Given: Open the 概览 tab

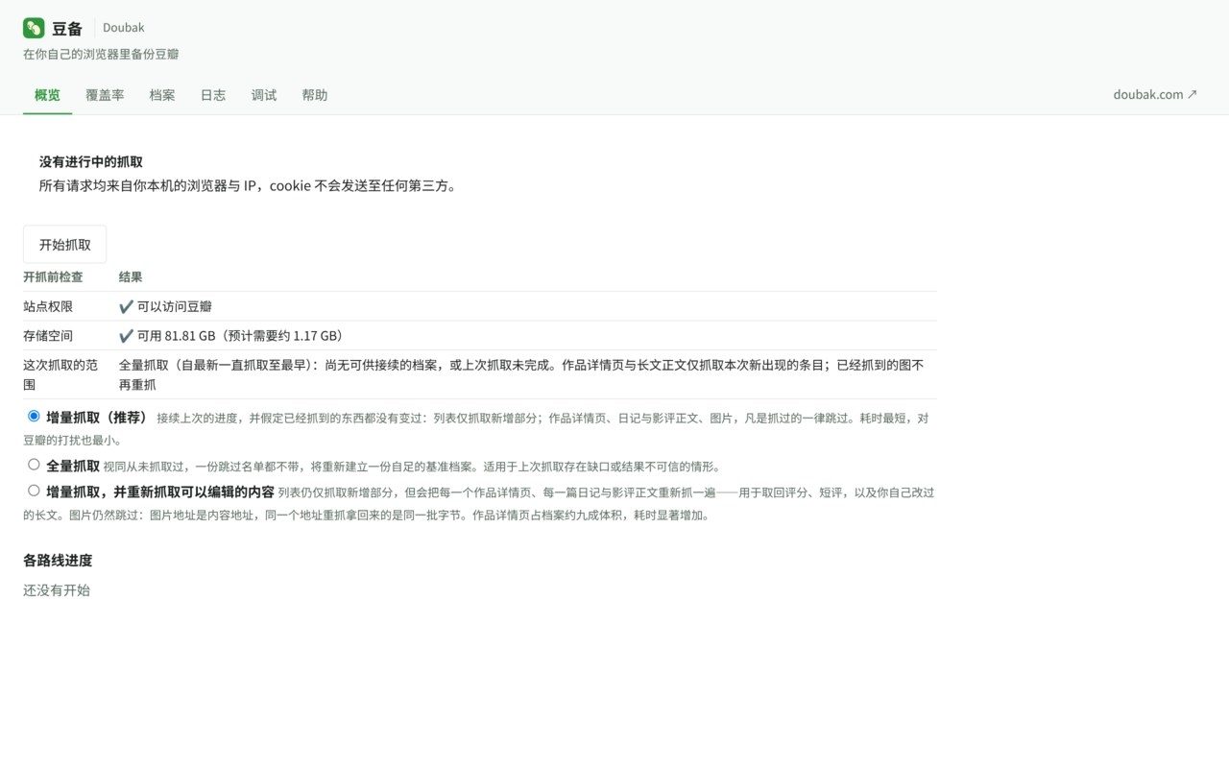Looking at the screenshot, I should [x=47, y=95].
